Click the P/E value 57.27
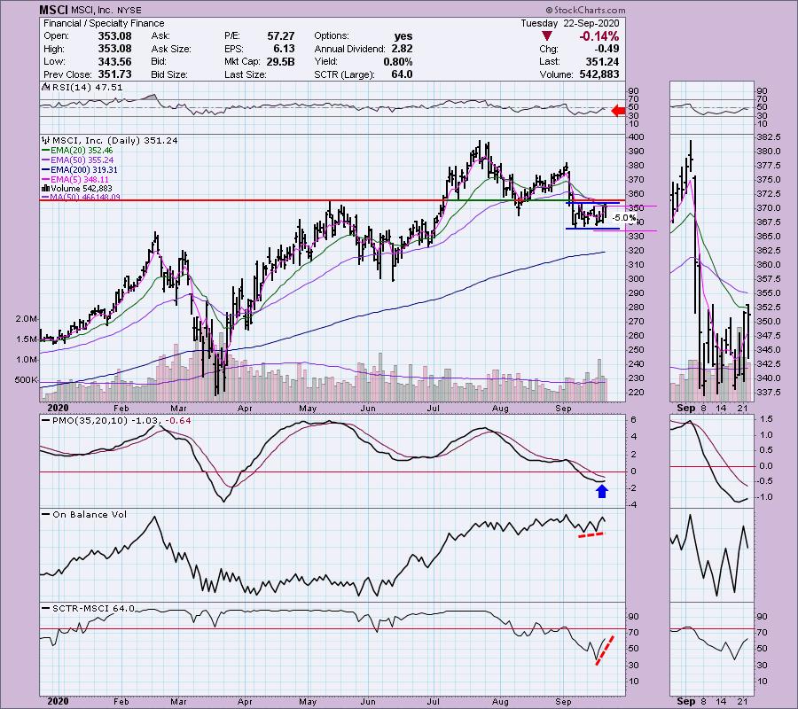 [281, 36]
